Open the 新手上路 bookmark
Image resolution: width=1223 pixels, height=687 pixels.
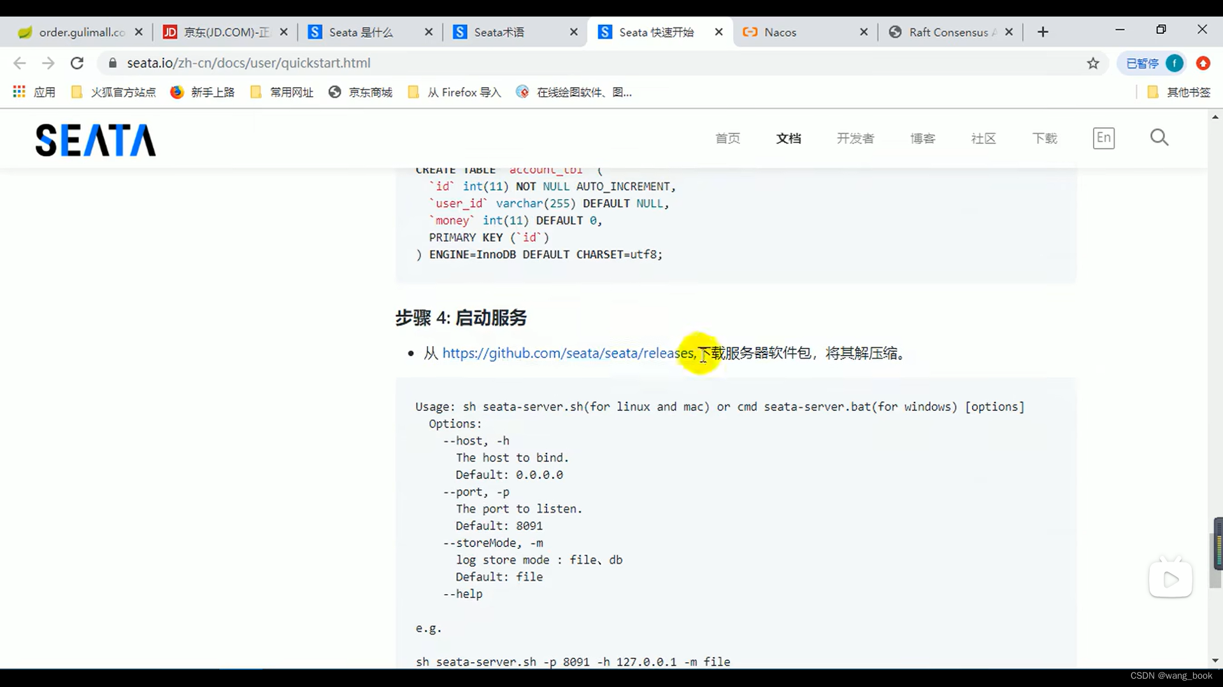203,92
